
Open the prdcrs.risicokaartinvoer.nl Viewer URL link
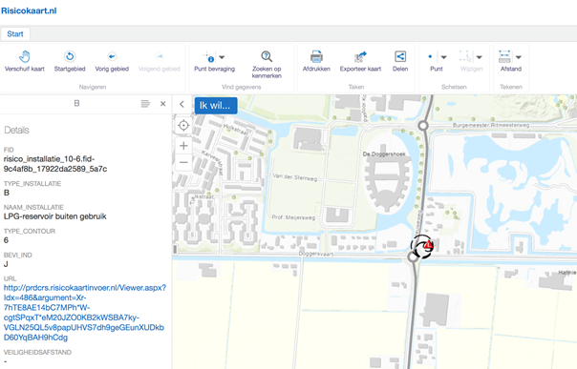[85, 313]
